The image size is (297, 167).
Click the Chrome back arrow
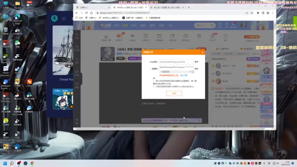[x=76, y=13]
